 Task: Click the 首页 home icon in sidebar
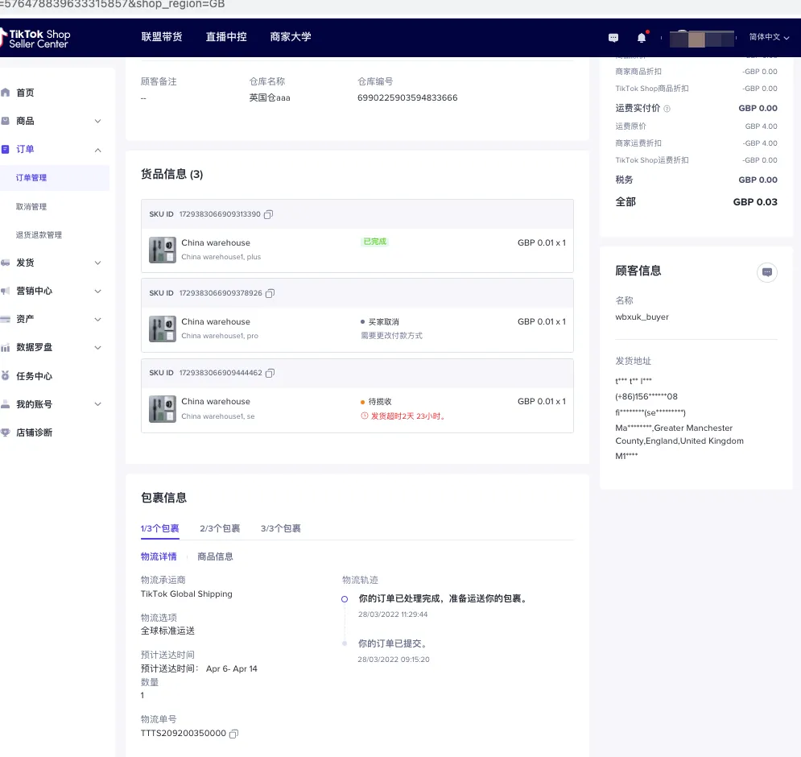tap(8, 92)
